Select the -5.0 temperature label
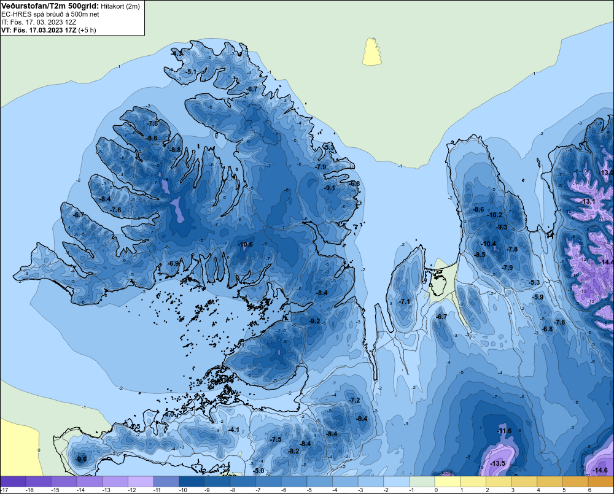The width and height of the screenshot is (614, 494). coord(259,471)
